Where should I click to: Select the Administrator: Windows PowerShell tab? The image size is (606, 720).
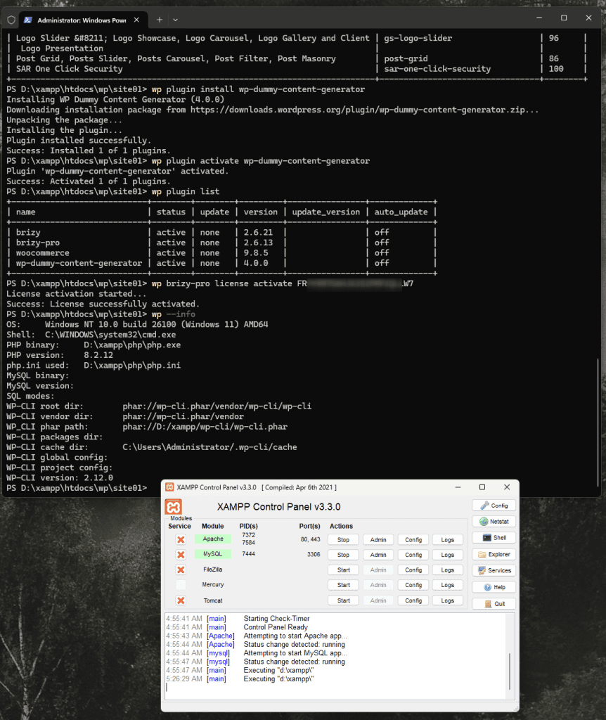point(83,20)
